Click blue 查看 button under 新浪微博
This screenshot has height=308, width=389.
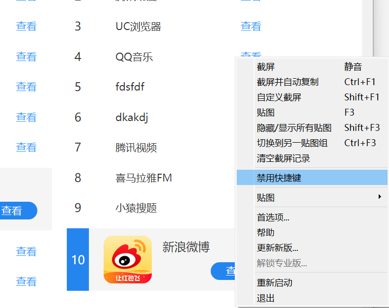point(223,271)
